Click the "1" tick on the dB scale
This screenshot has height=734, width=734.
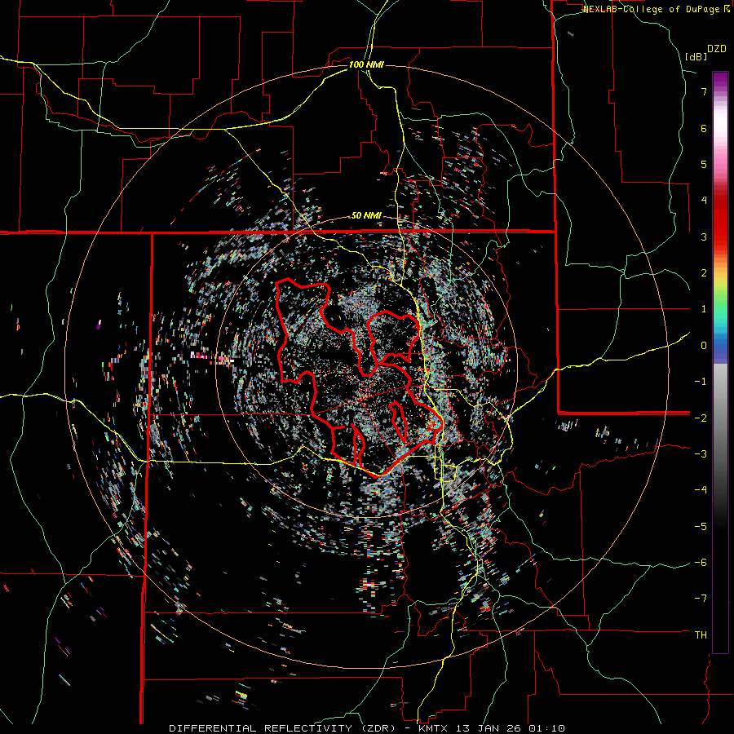click(704, 309)
